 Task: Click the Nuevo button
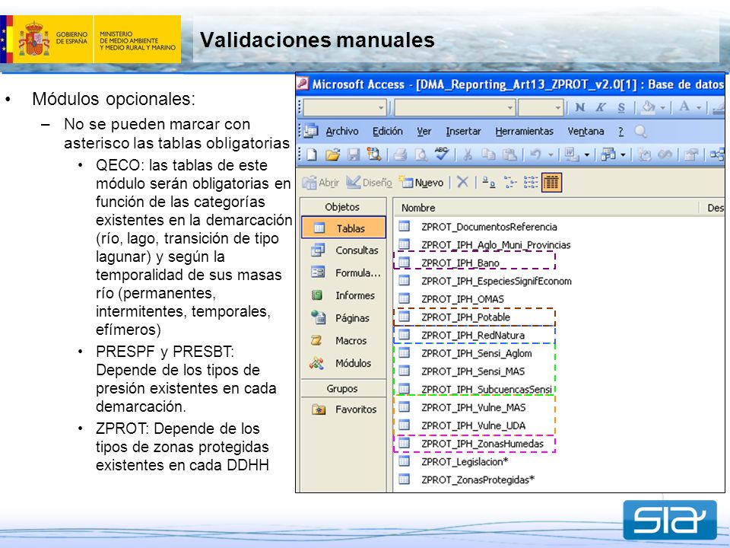tap(421, 182)
